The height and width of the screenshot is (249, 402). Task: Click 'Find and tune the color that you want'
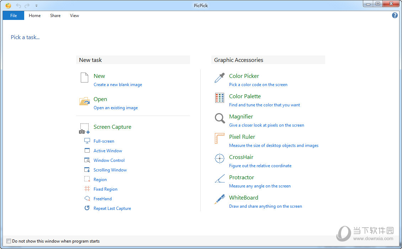264,105
